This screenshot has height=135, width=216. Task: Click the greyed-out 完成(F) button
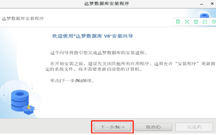pyautogui.click(x=194, y=127)
